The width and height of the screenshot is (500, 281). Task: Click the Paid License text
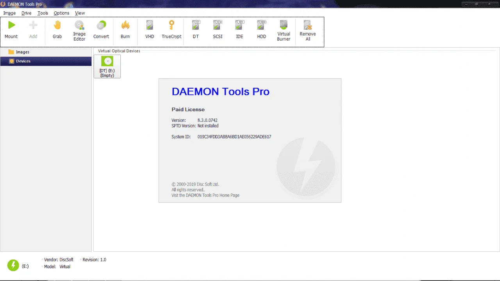coord(188,110)
